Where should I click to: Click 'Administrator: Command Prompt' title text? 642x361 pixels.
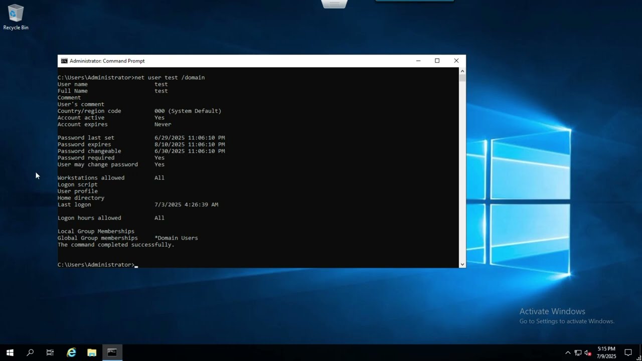[x=107, y=61]
